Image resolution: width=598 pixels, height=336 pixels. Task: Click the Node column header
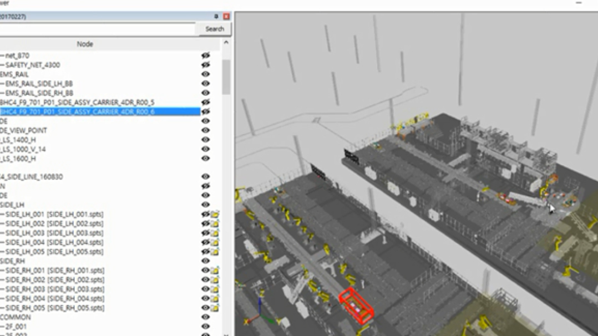(x=85, y=44)
